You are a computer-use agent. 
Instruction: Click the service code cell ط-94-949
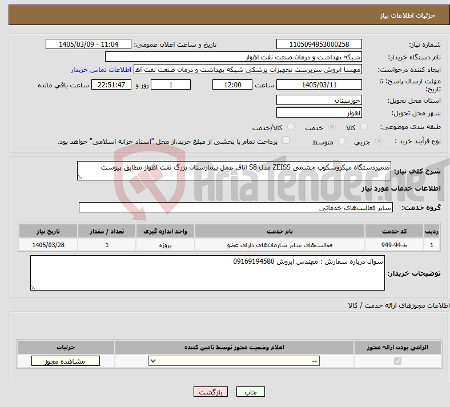[x=395, y=245]
